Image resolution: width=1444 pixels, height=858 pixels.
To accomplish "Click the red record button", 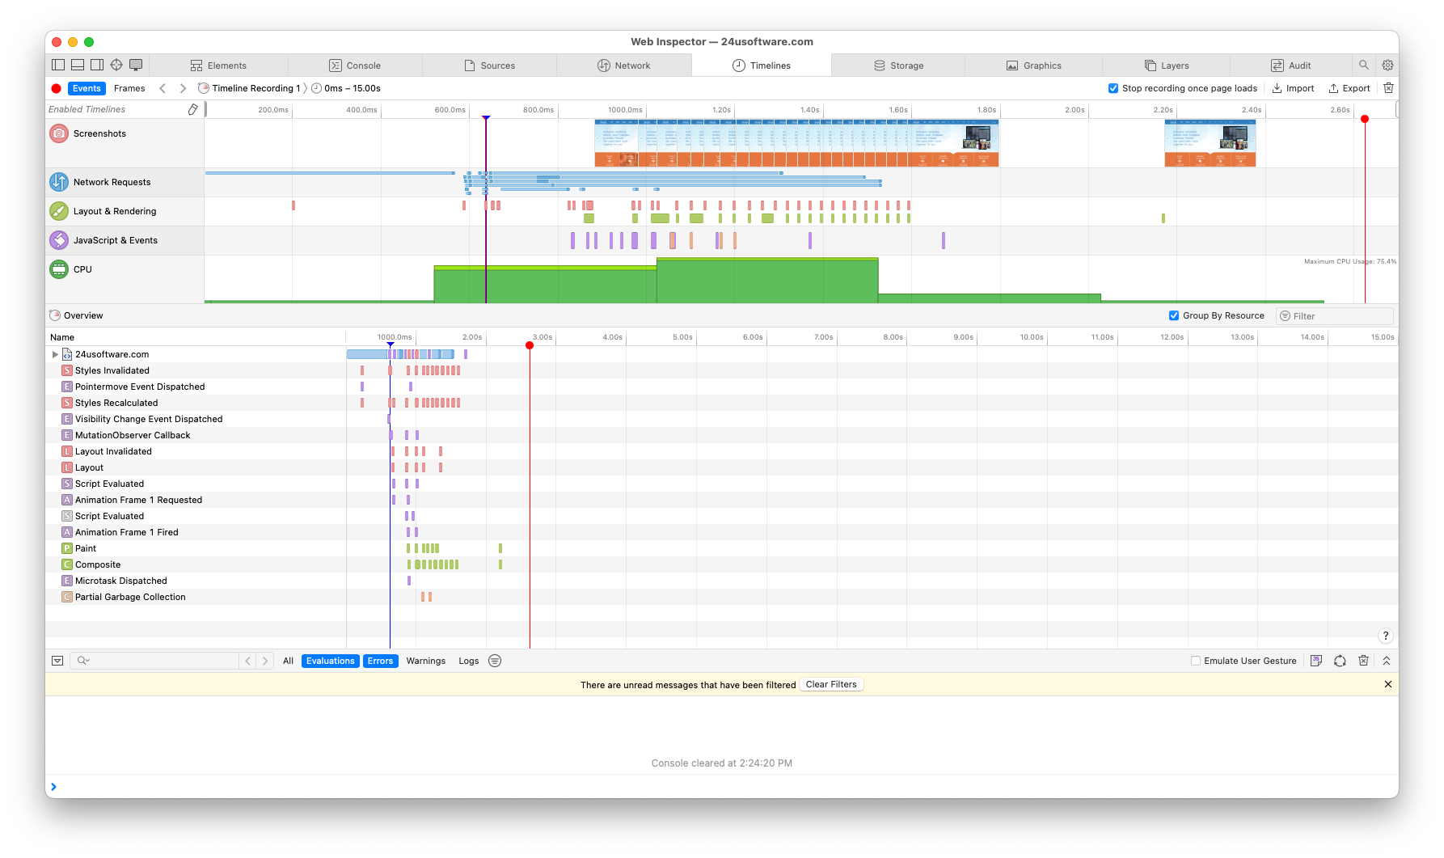I will [x=56, y=89].
